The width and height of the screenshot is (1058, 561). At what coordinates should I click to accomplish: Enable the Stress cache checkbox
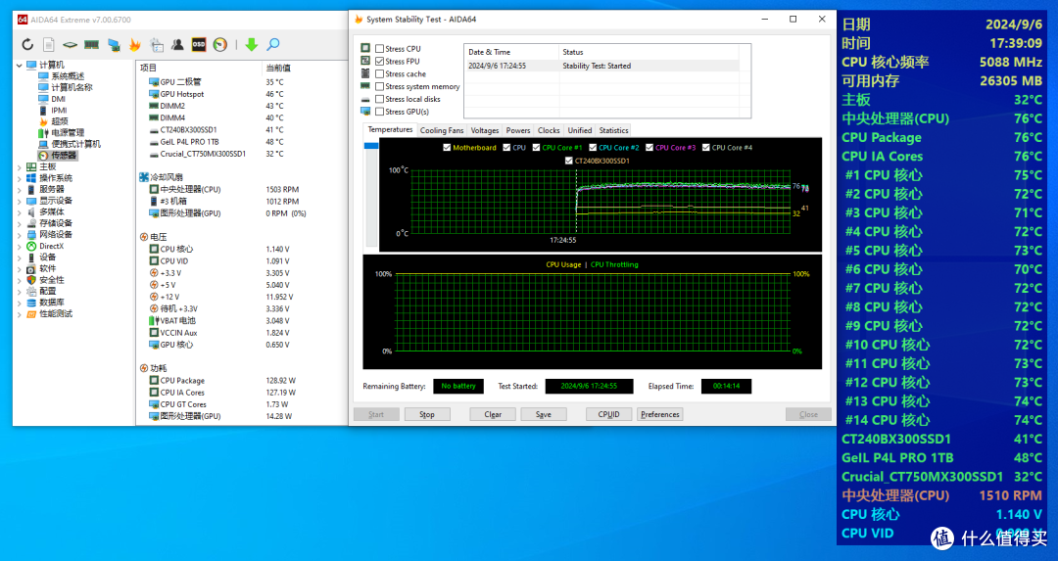380,74
